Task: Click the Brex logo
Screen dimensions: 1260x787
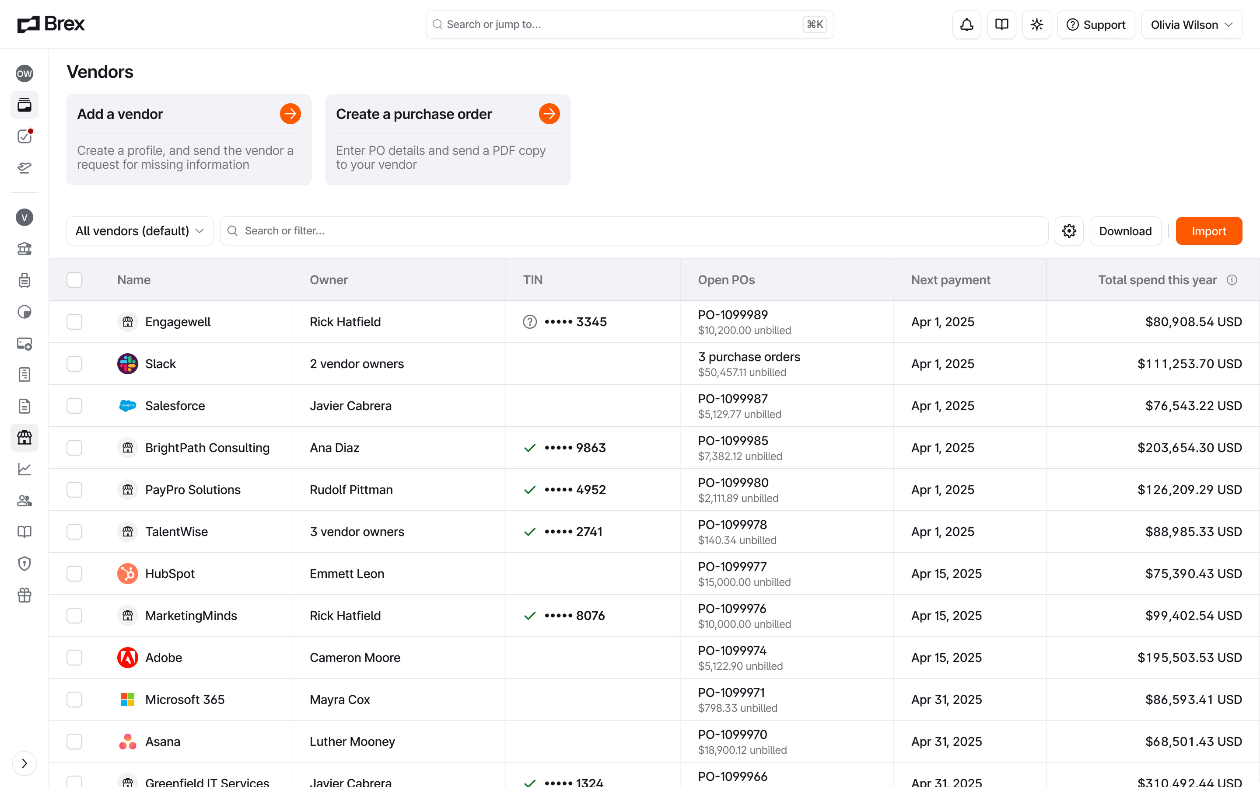Action: pos(50,24)
